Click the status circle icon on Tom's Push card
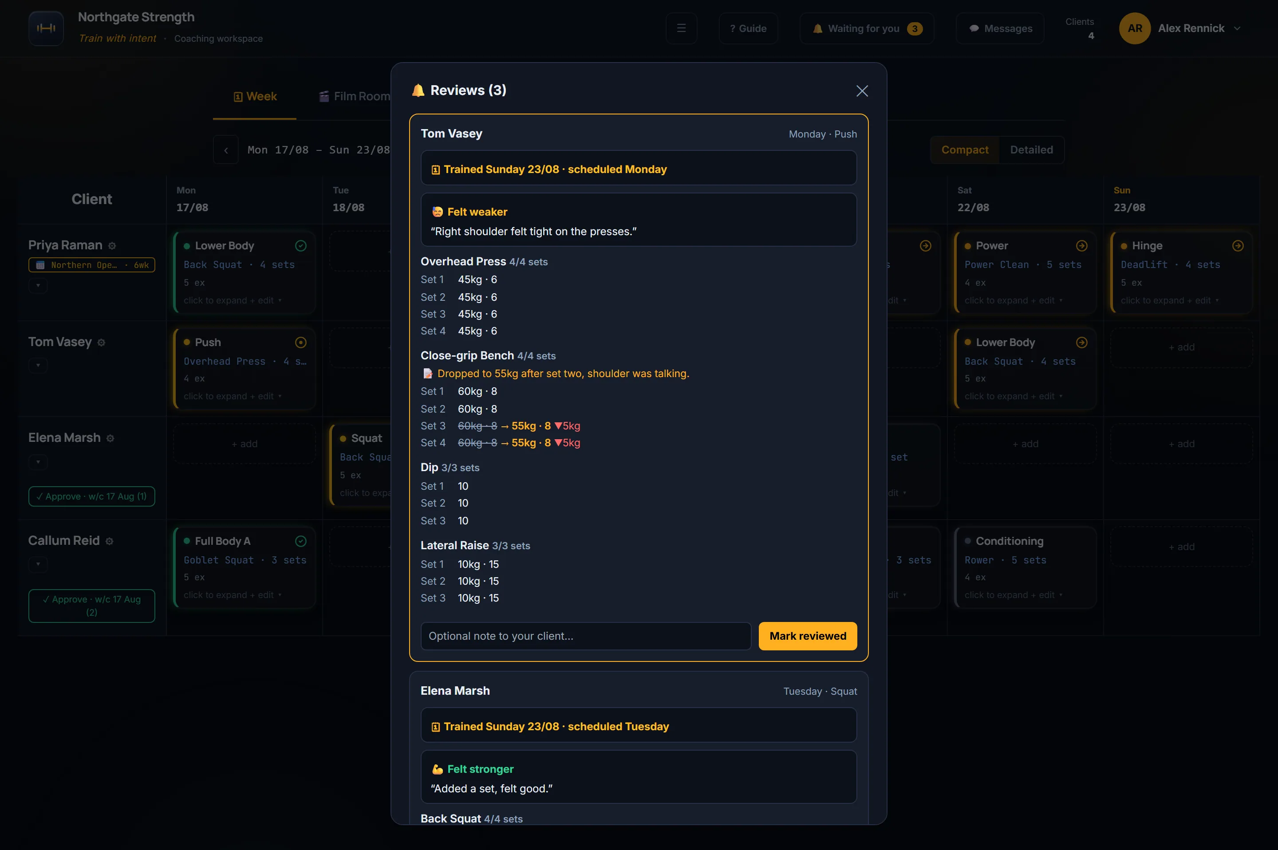This screenshot has width=1278, height=850. (301, 342)
